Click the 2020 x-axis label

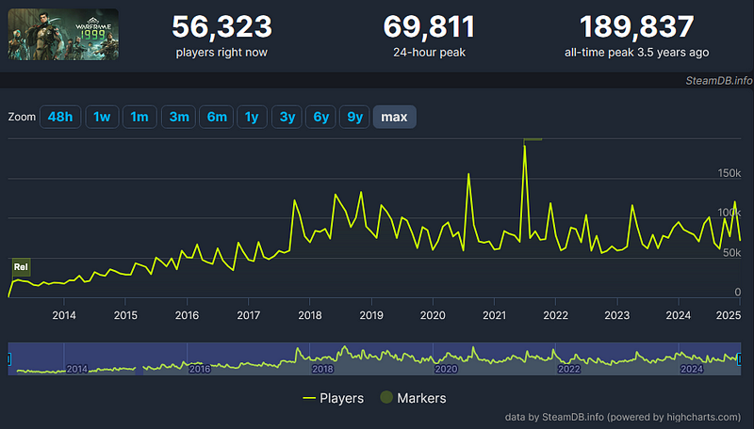coord(433,315)
